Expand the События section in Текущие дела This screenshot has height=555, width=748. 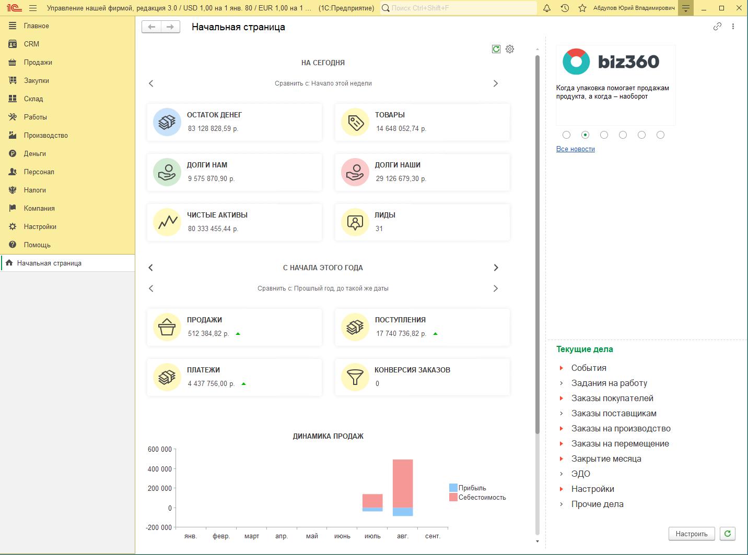click(x=562, y=368)
